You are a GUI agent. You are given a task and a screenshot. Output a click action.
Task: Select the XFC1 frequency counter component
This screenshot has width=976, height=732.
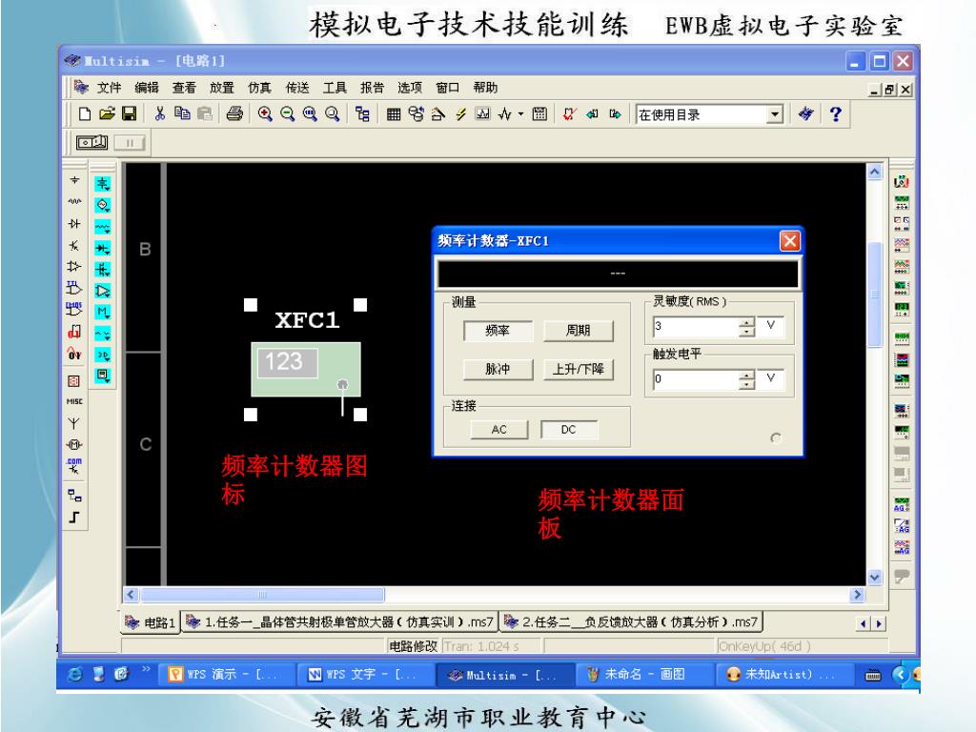pyautogui.click(x=306, y=369)
